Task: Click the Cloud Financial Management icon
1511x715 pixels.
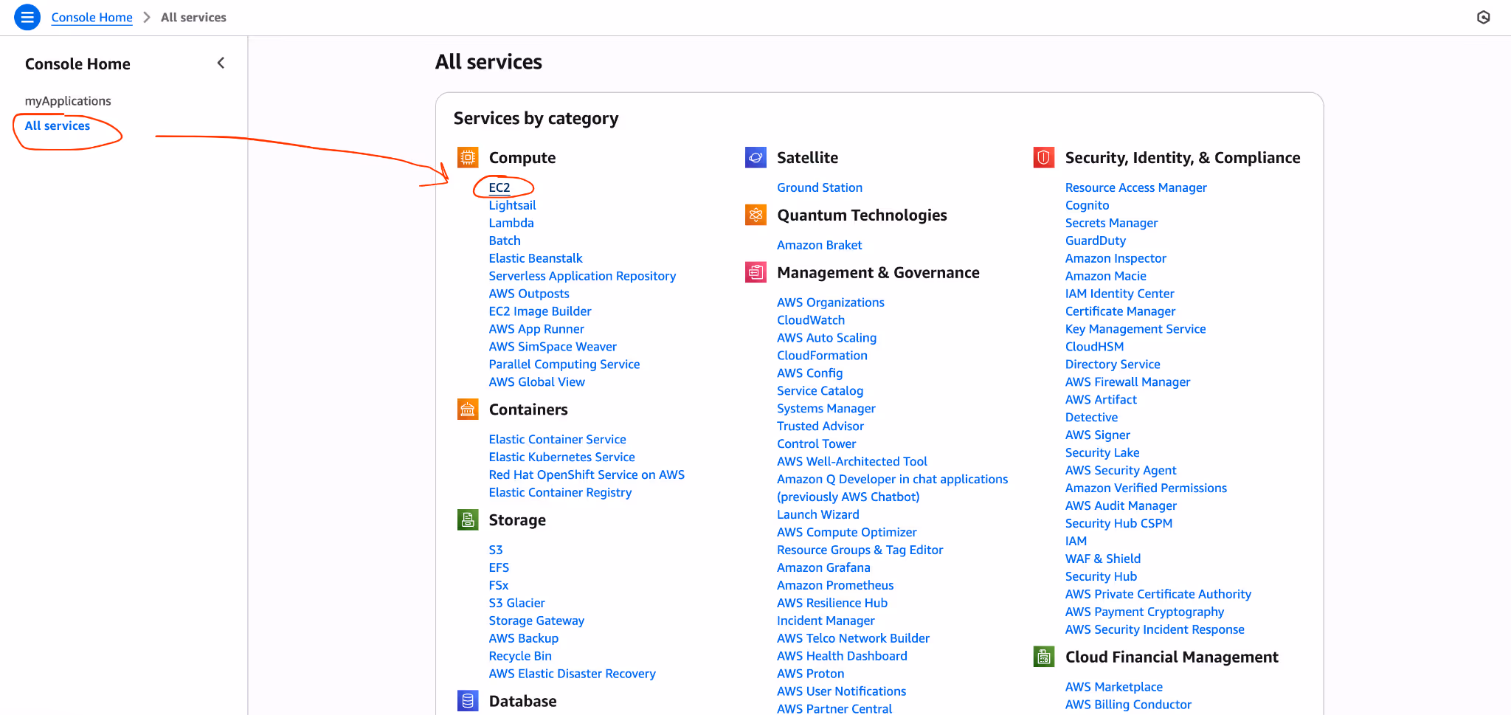Action: coord(1044,657)
